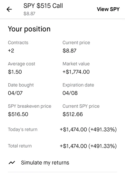Tap the Date bought 04/07 value

tap(15, 93)
